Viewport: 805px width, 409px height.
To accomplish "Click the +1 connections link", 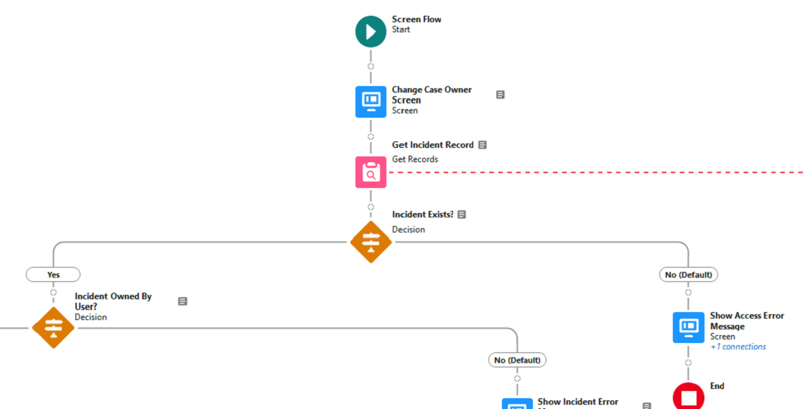I will 737,347.
